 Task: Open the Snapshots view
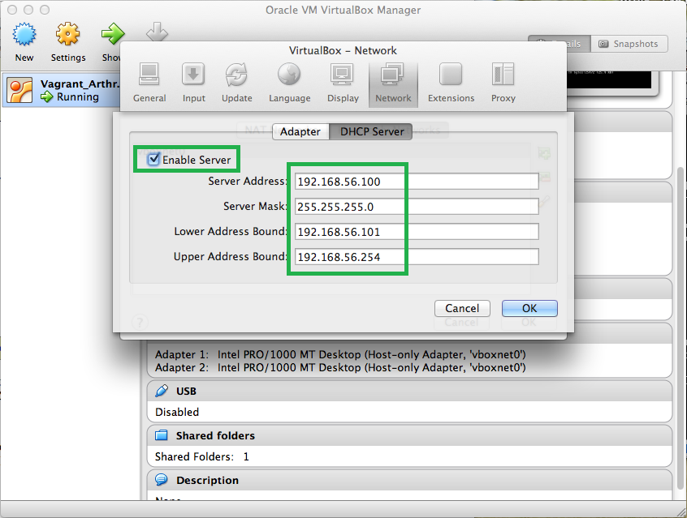(629, 44)
